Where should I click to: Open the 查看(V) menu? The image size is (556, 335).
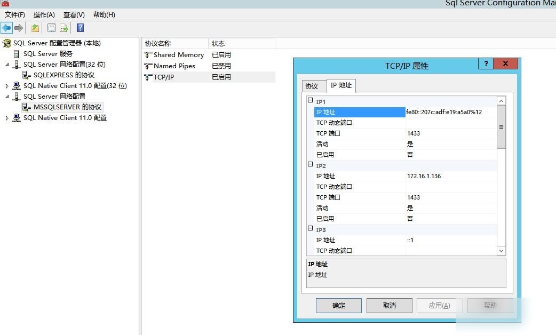(74, 14)
